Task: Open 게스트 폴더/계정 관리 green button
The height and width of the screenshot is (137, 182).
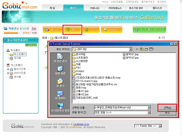Action: tap(150, 29)
